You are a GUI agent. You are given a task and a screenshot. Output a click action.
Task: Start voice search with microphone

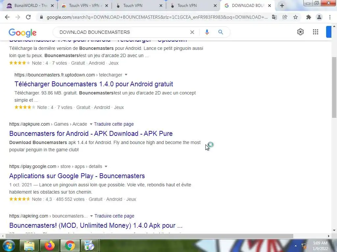coord(207,32)
